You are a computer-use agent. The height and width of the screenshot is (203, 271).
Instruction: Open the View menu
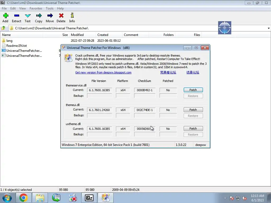coord(22,8)
